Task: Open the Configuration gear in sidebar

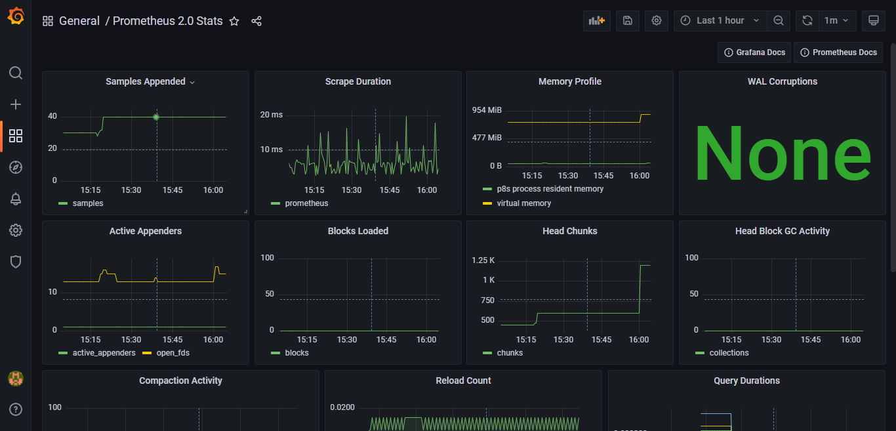Action: pos(16,230)
